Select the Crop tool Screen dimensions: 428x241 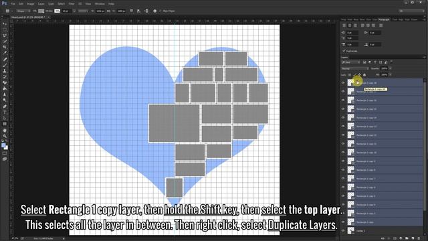pyautogui.click(x=5, y=48)
